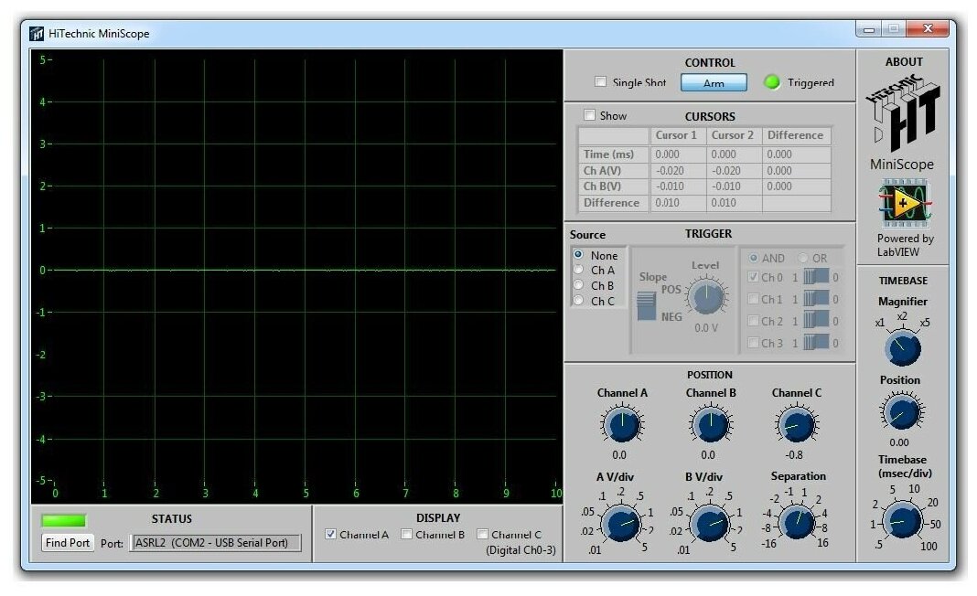Click the Port field showing ASRL2 COM2
This screenshot has height=596, width=977.
pos(216,542)
